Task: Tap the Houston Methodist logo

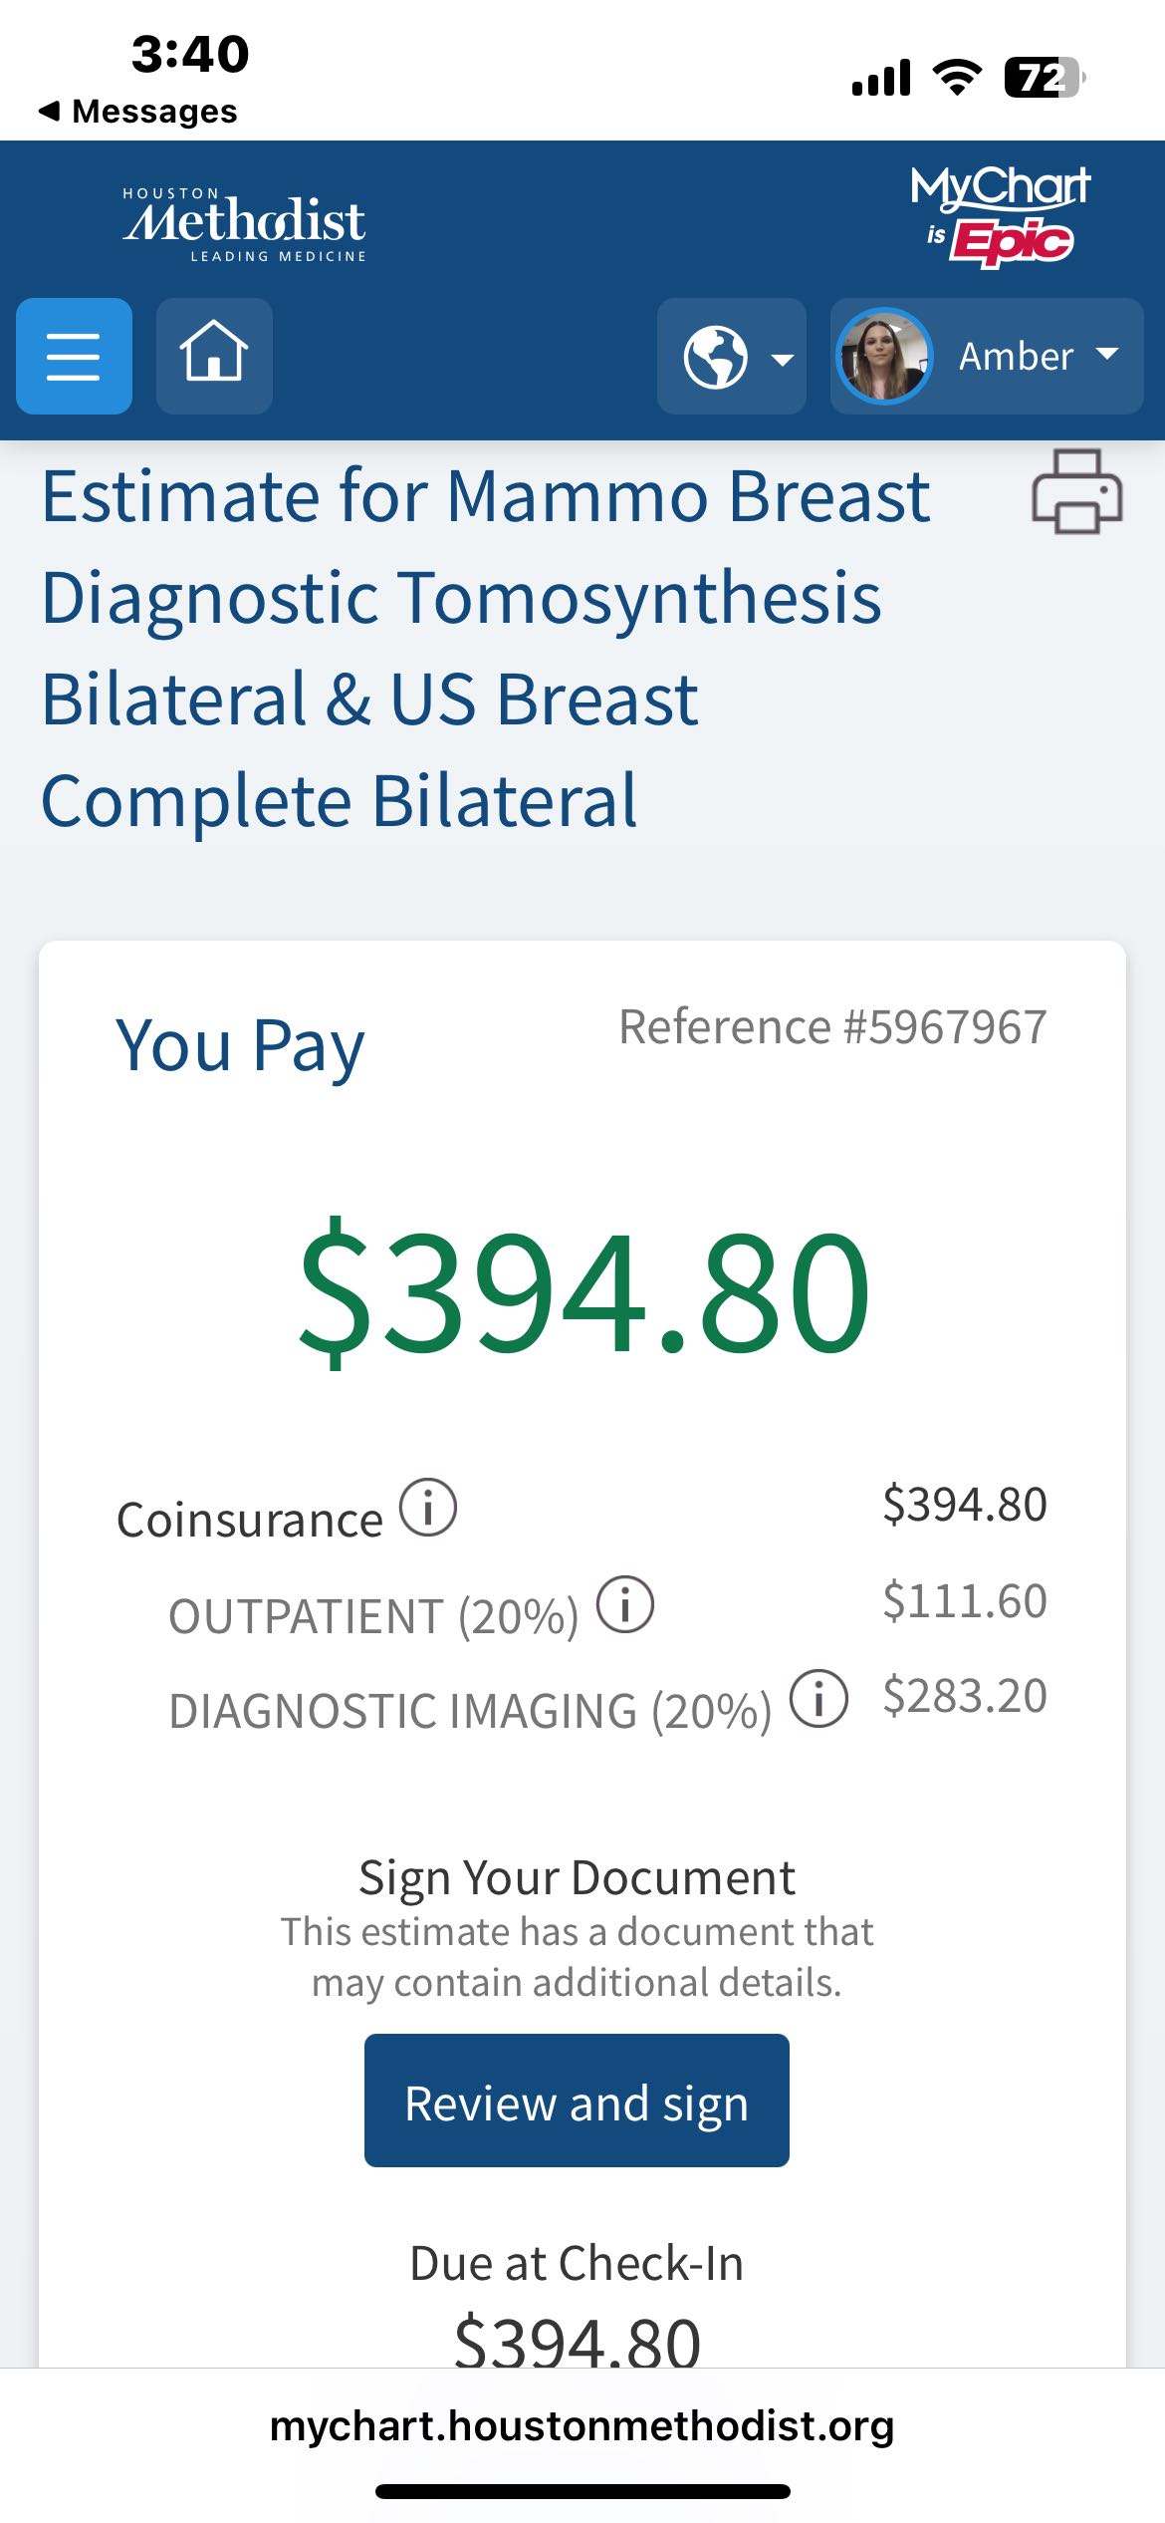Action: 245,223
